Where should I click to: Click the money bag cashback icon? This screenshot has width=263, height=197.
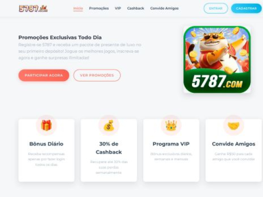click(109, 125)
